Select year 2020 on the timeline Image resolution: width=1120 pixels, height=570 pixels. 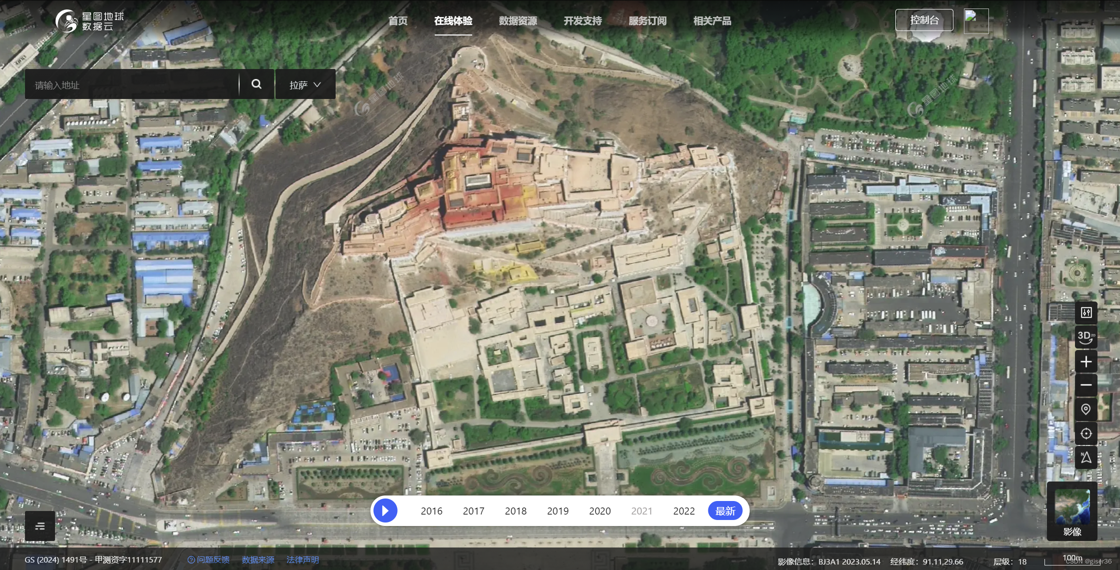point(600,511)
